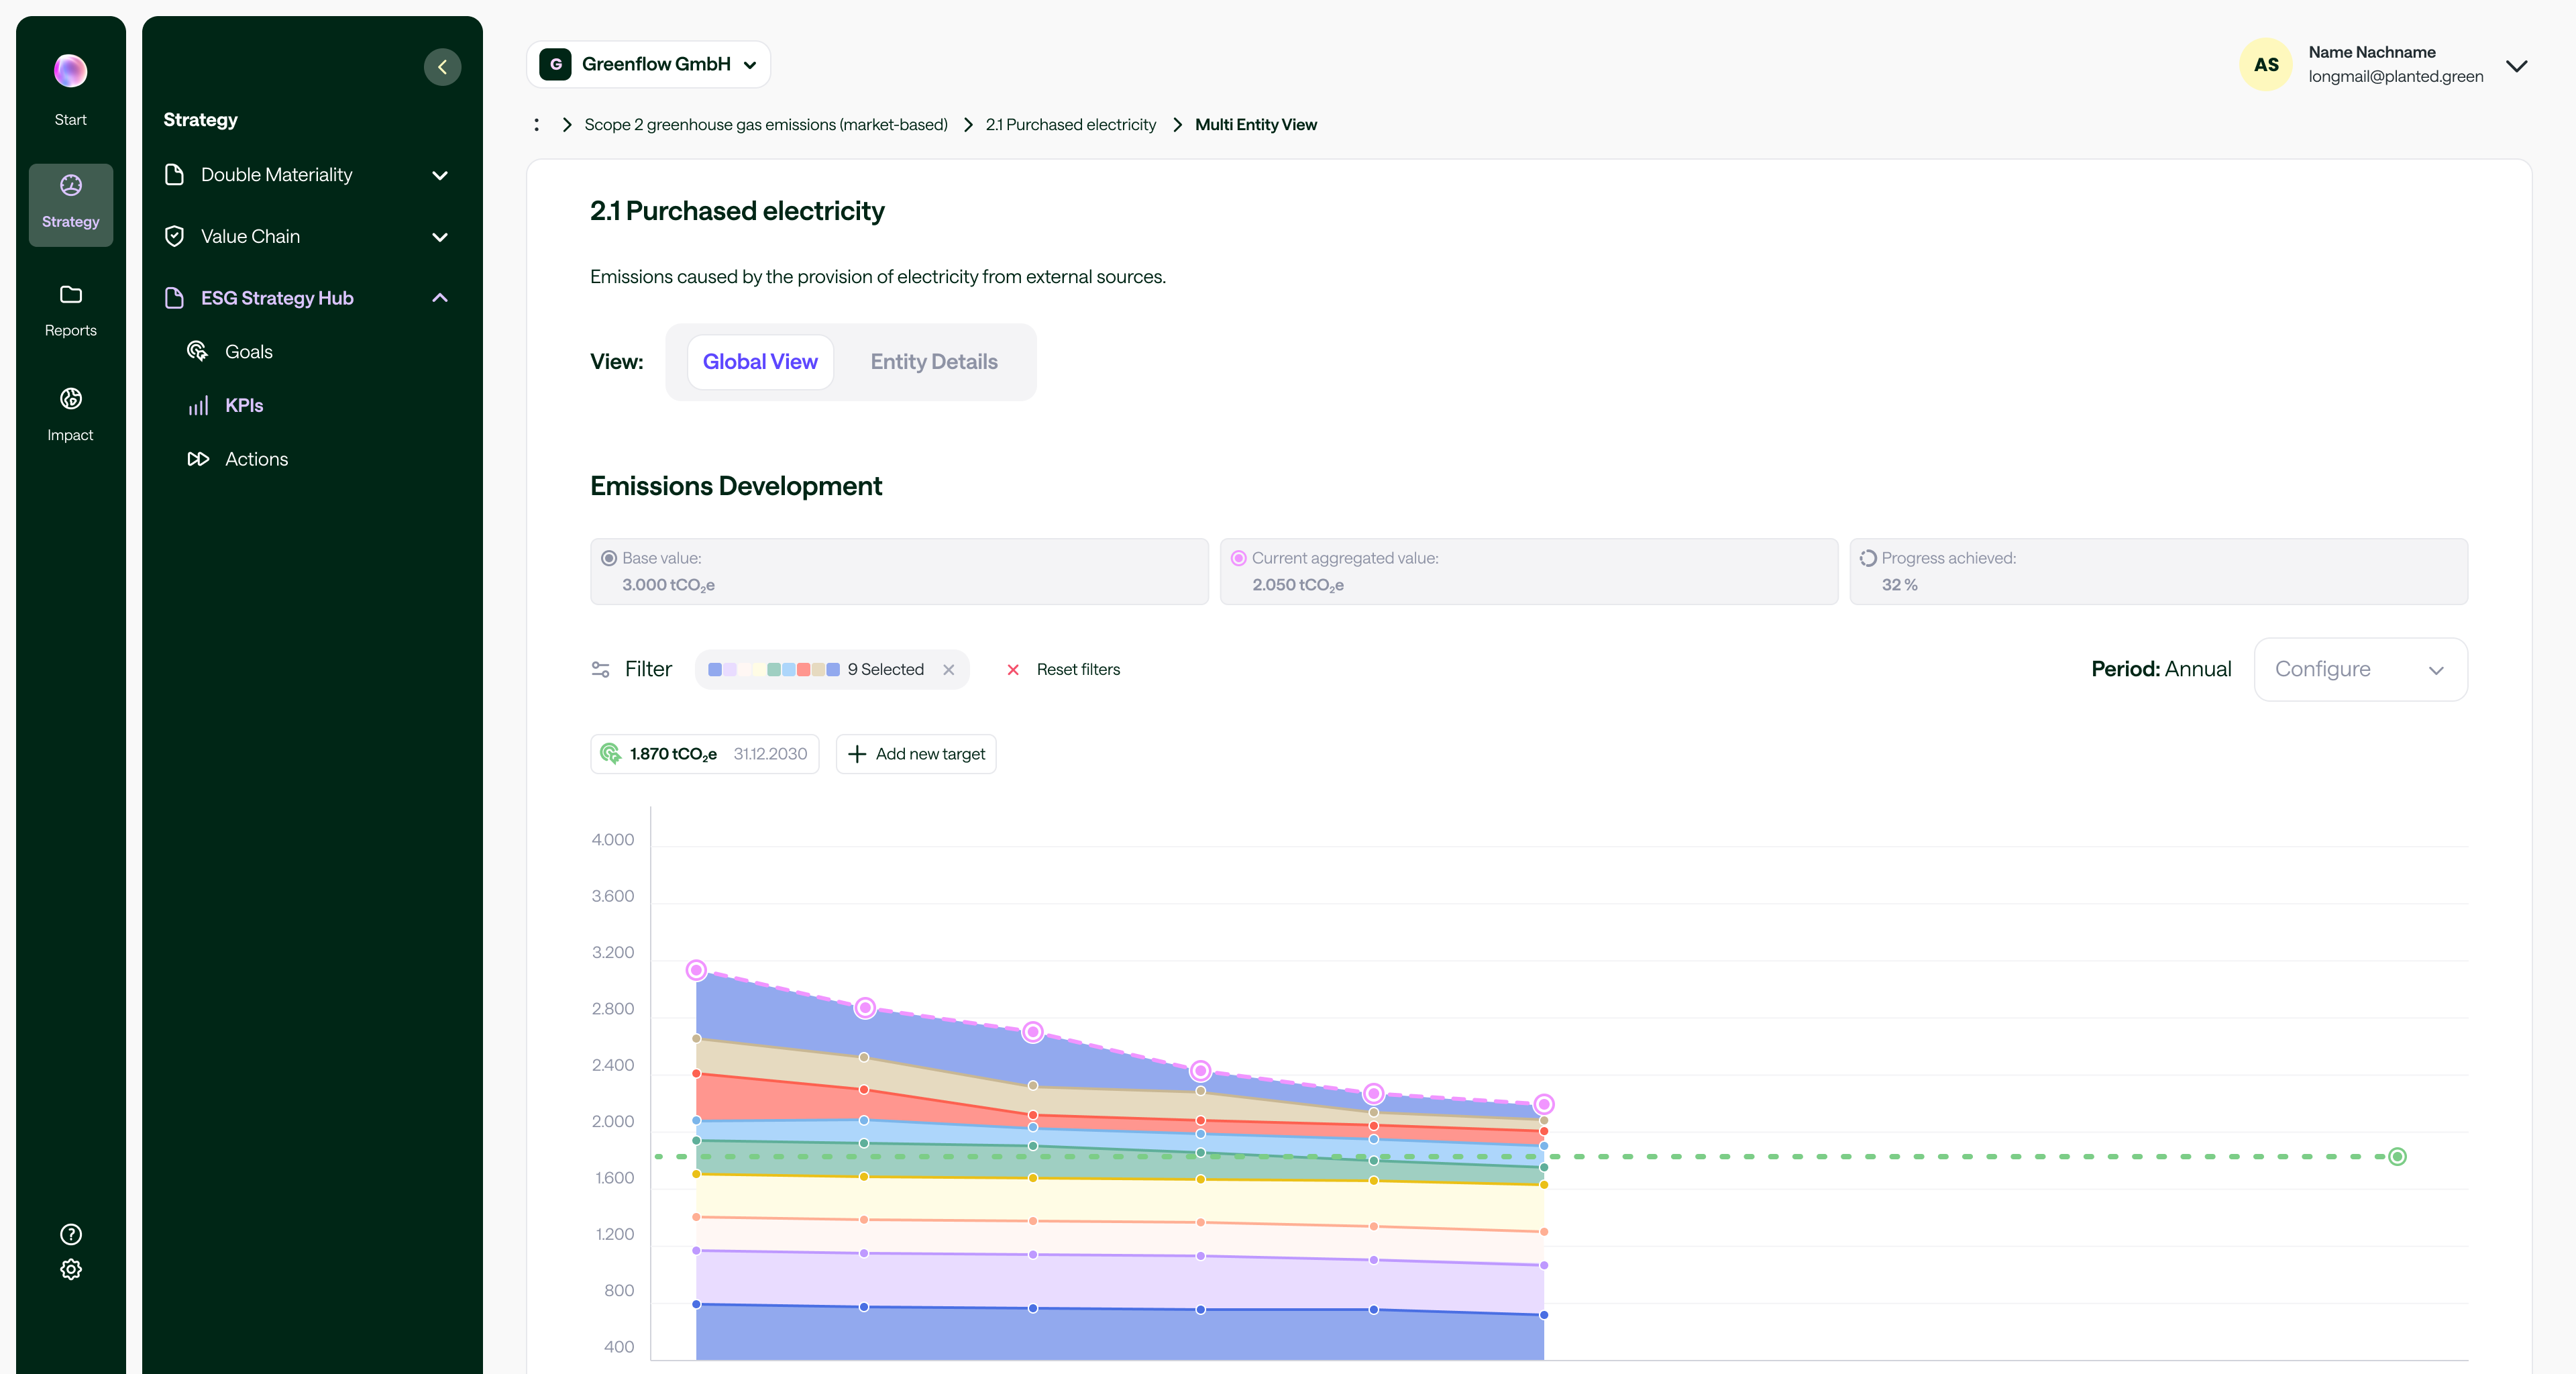Click the green target endpoint marker on chart

[2397, 1157]
